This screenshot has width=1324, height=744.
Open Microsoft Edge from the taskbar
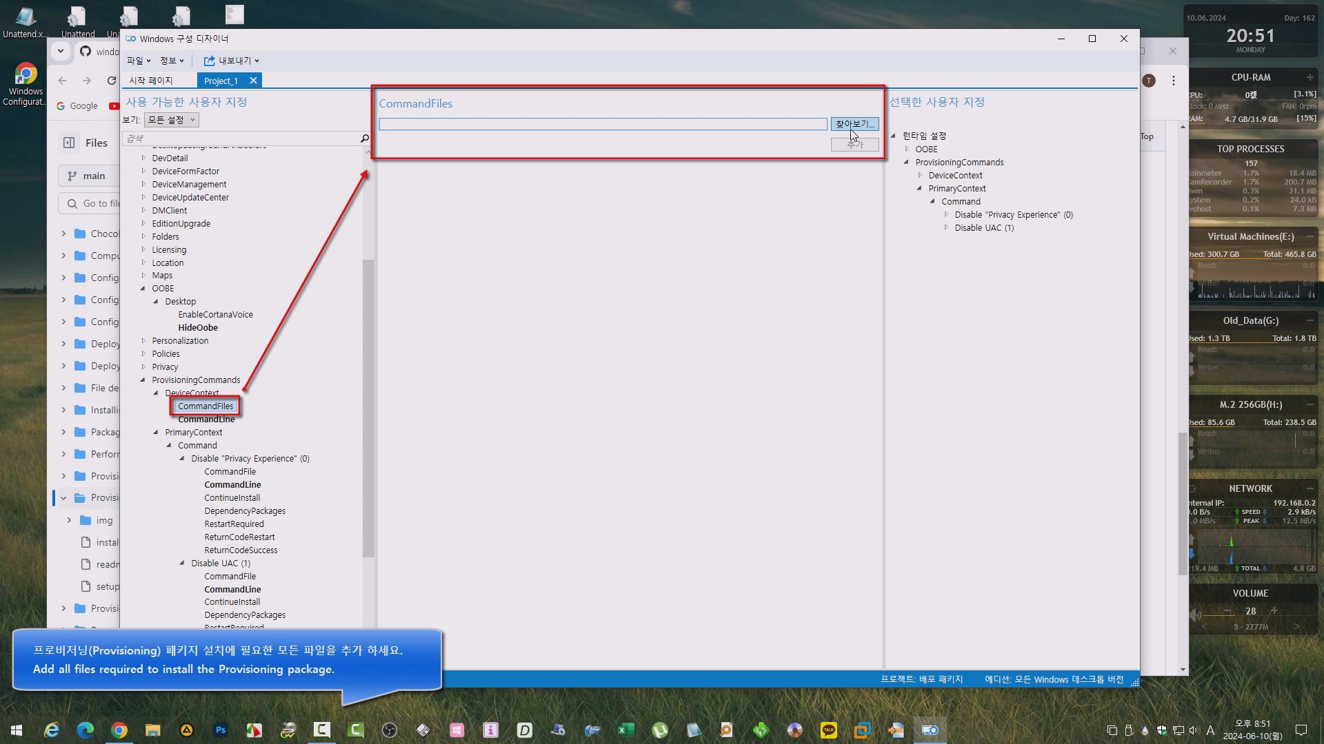pos(86,730)
